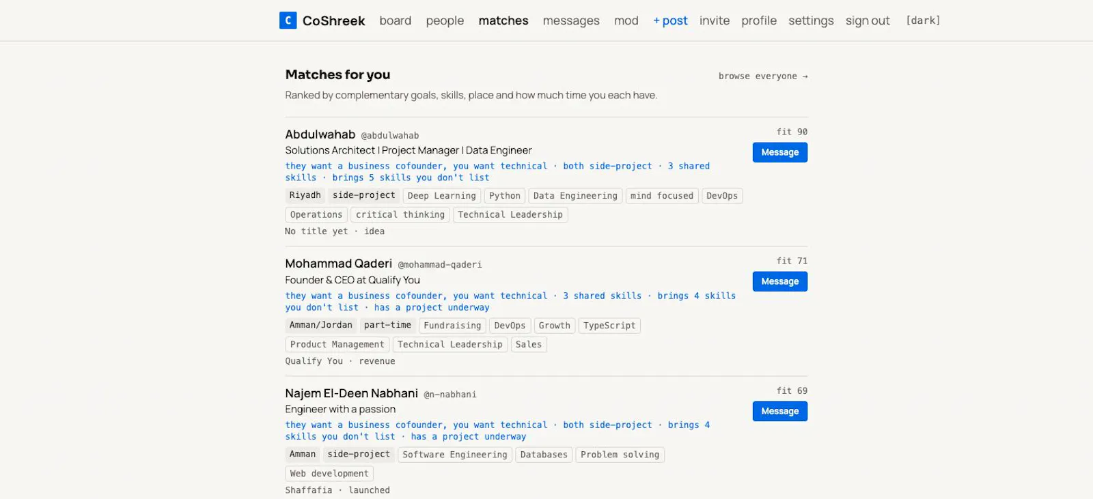Select the TypeScript skill tag

(x=609, y=326)
